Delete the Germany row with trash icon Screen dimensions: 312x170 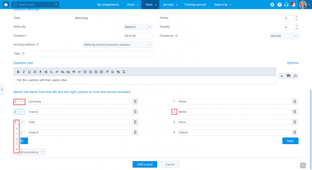tap(135, 102)
